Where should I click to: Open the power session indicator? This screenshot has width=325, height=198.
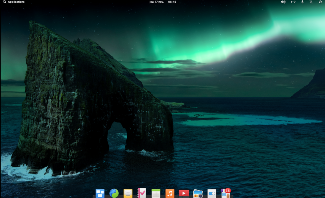pyautogui.click(x=320, y=2)
